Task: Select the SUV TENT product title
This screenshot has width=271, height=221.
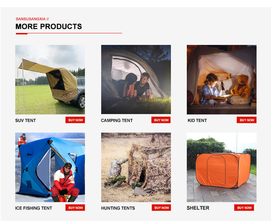Action: pos(25,121)
